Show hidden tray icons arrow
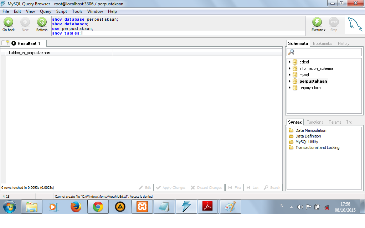The height and width of the screenshot is (228, 365). coord(291,207)
